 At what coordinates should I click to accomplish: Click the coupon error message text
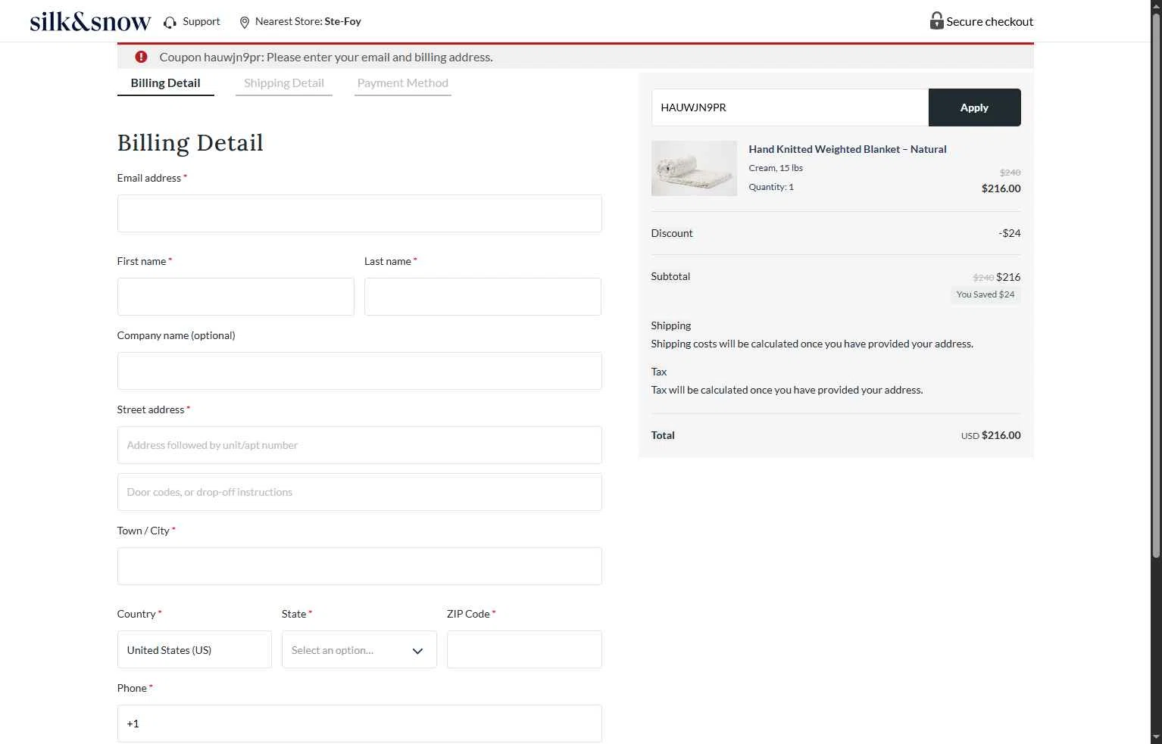[326, 57]
